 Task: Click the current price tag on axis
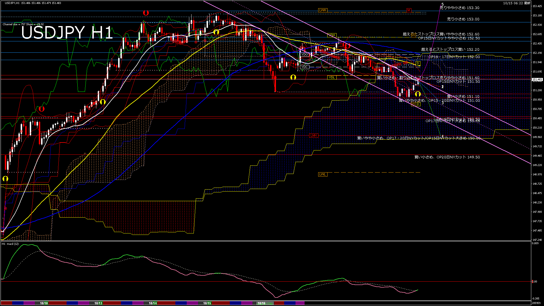coord(537,80)
